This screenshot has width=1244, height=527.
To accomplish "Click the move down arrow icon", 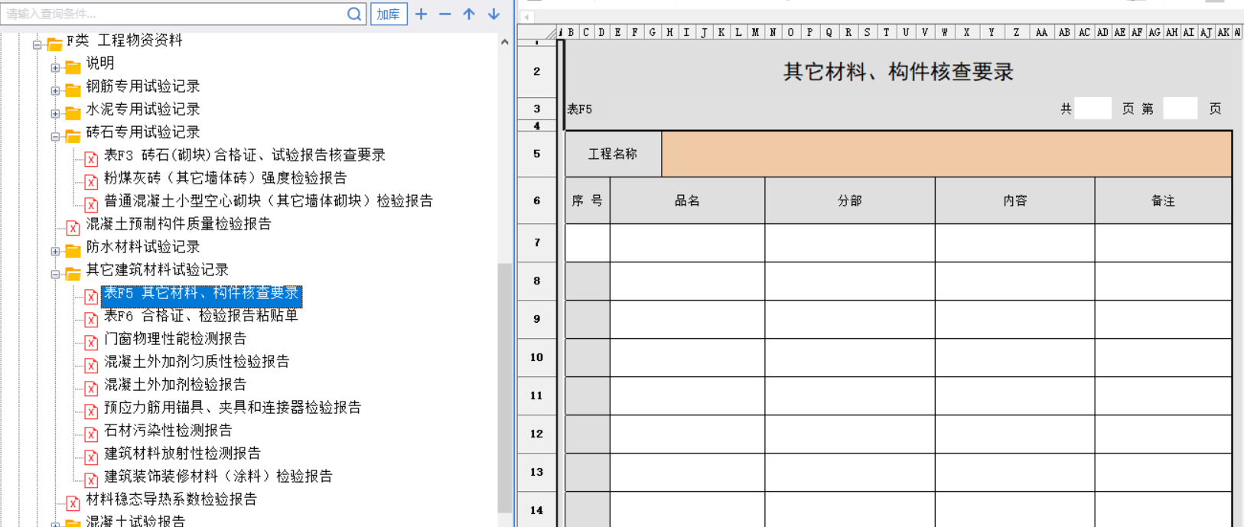I will pyautogui.click(x=494, y=14).
